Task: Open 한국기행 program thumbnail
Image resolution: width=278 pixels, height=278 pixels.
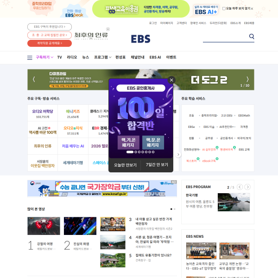Action: [234, 202]
